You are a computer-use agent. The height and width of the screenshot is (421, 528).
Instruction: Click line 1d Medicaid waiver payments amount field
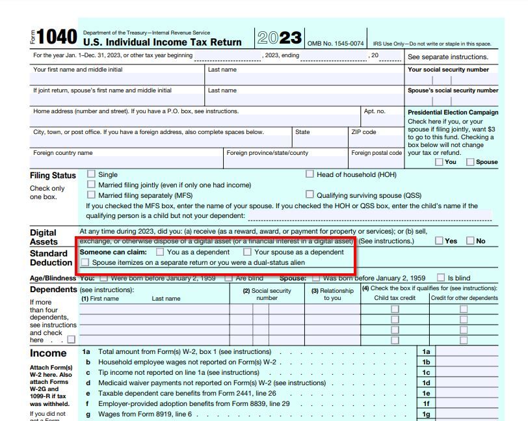click(467, 383)
